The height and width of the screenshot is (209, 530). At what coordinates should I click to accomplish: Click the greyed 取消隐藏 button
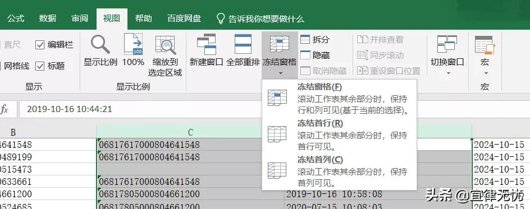(x=323, y=71)
